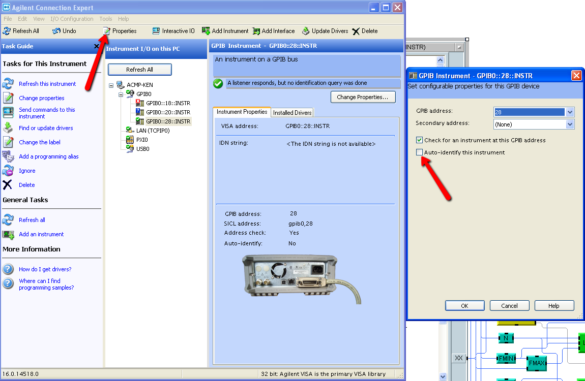This screenshot has width=585, height=381.
Task: Click the FMIN block in background diagram window
Action: click(x=506, y=358)
